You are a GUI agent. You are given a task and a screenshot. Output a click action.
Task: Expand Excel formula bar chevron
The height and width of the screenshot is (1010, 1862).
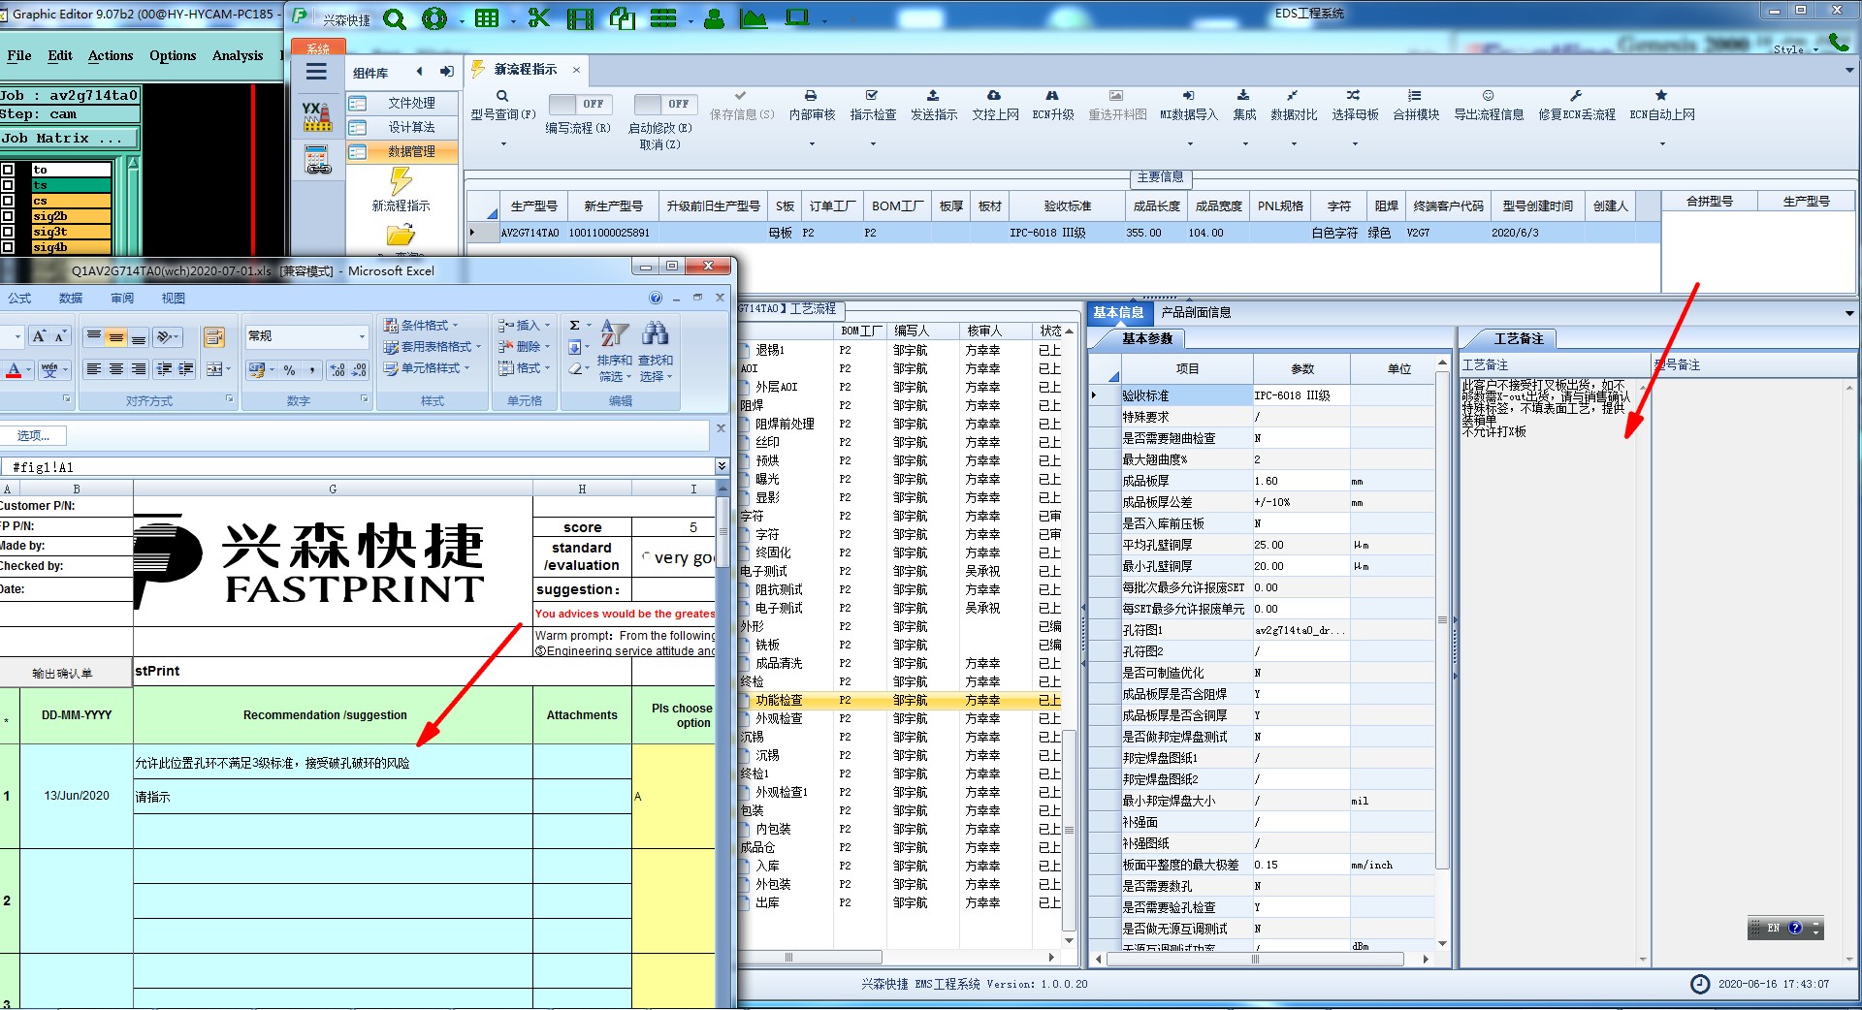pos(722,466)
